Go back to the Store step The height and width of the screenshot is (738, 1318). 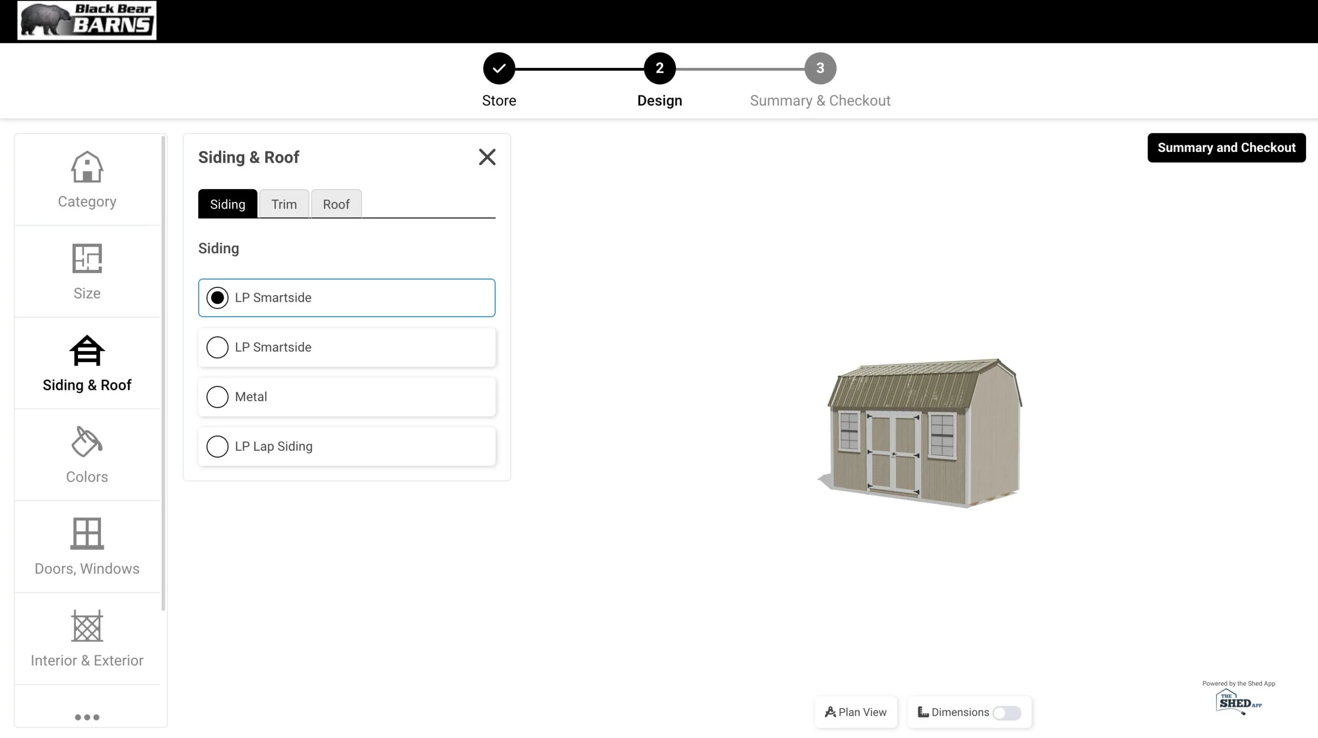tap(499, 68)
